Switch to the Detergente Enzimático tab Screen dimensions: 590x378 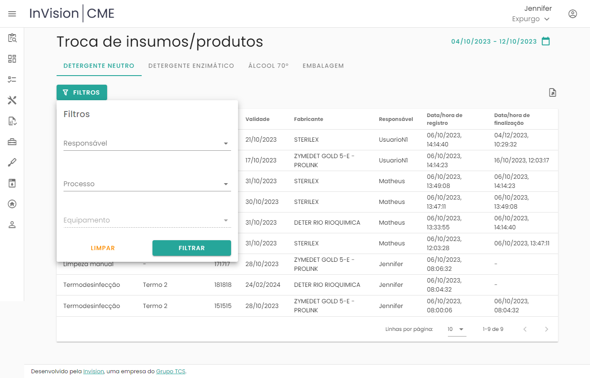click(x=191, y=66)
